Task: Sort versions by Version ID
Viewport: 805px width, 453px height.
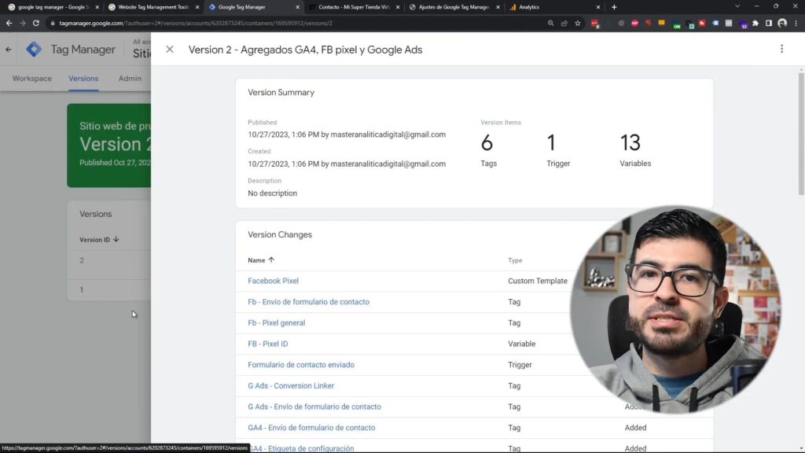Action: [x=99, y=239]
